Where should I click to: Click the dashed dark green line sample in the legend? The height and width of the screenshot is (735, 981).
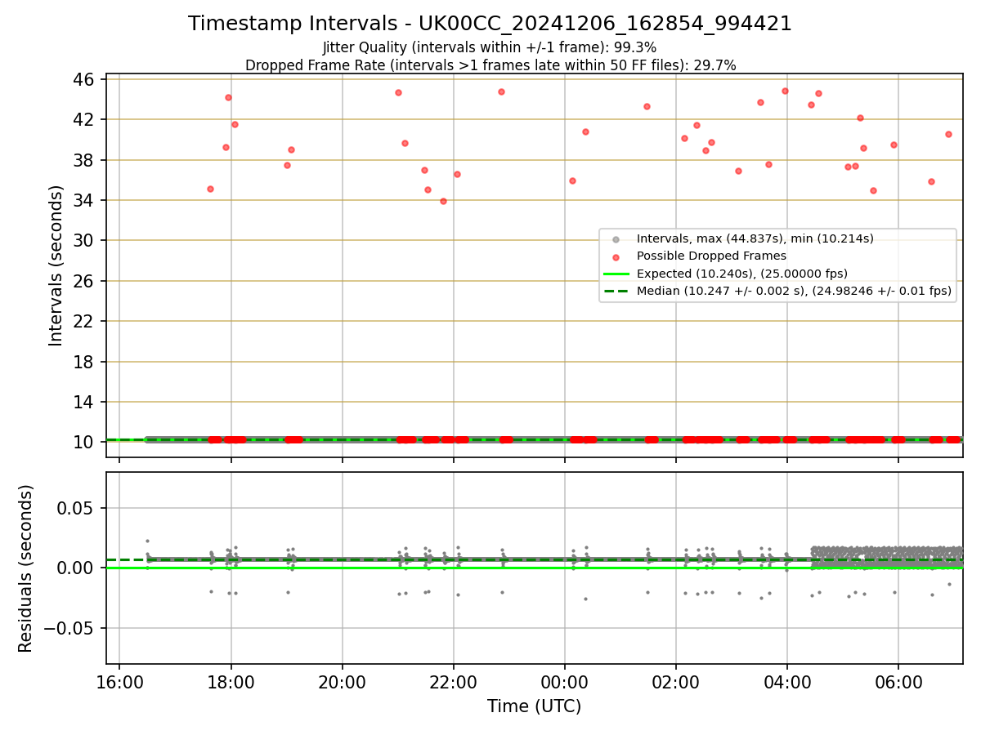(616, 291)
